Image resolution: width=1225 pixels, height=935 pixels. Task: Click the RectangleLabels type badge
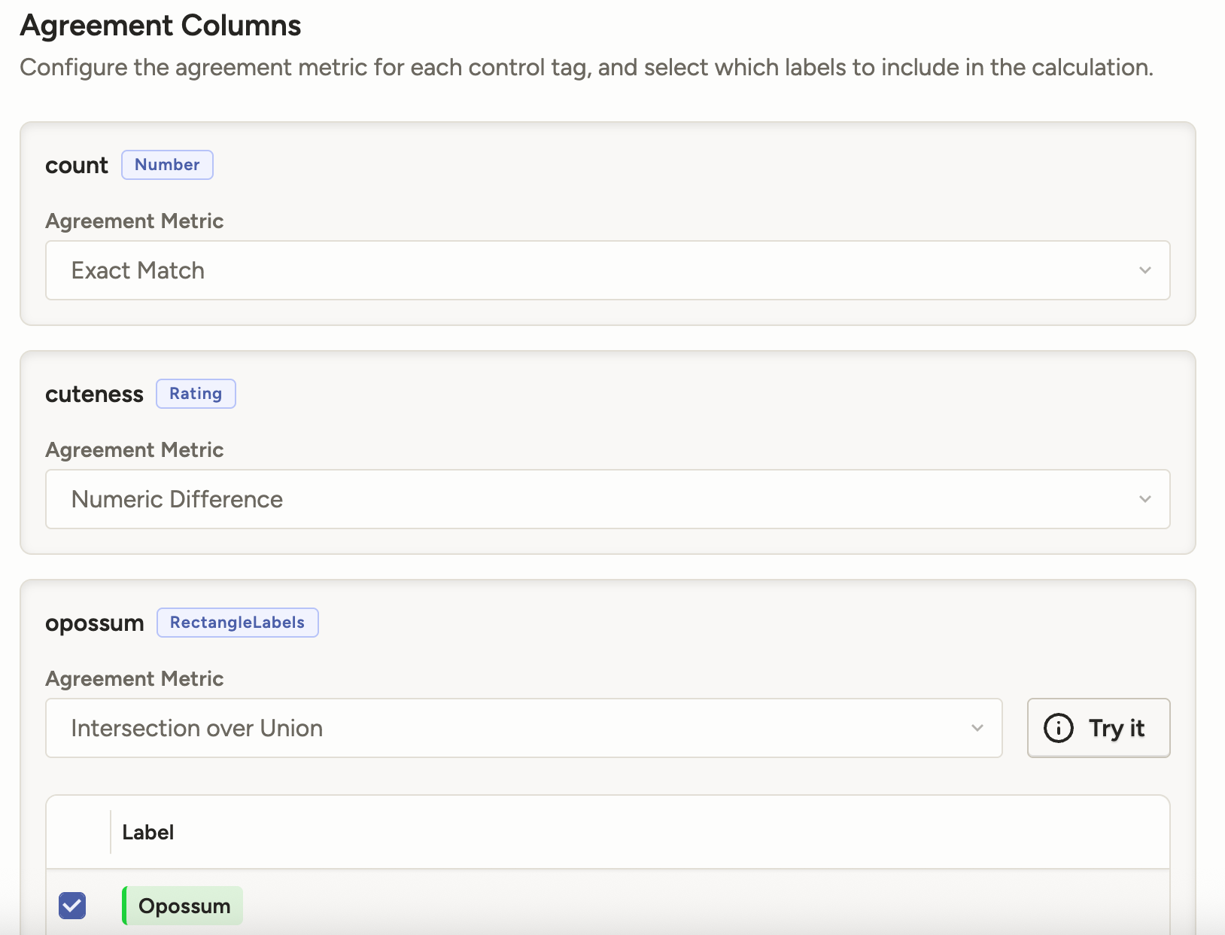pos(237,623)
